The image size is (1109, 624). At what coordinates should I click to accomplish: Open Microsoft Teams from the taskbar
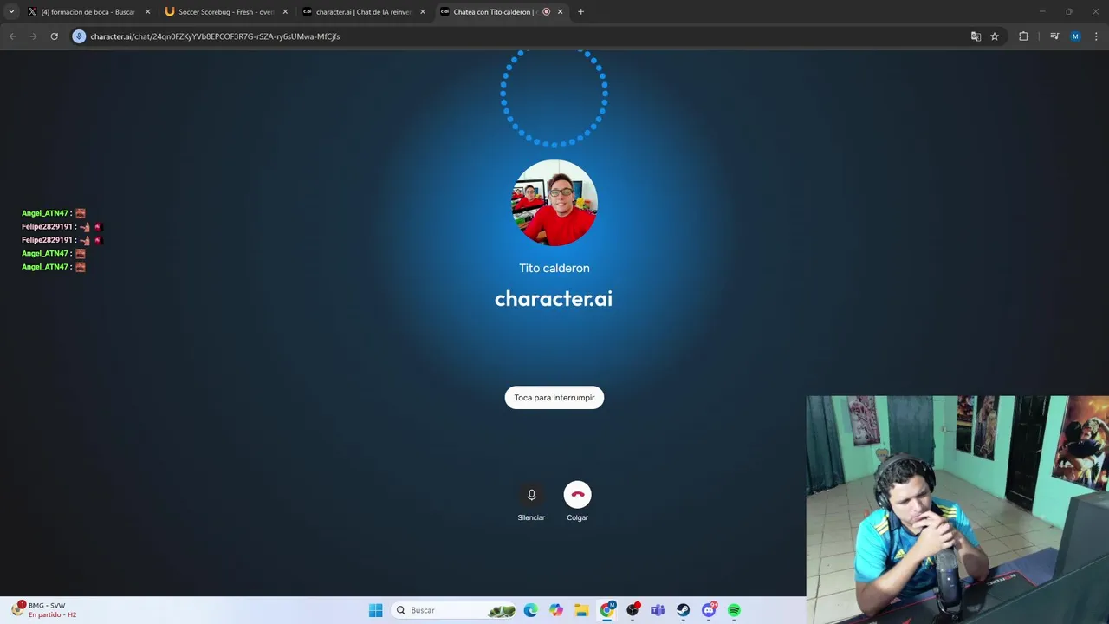(x=658, y=610)
